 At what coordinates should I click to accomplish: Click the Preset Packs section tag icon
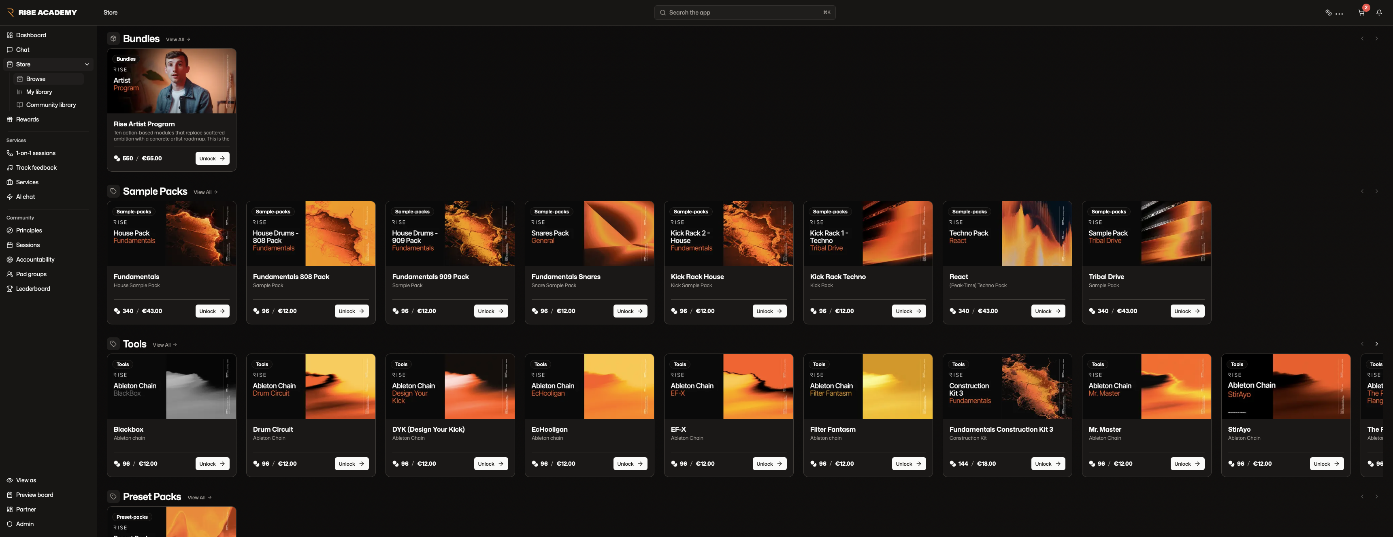pos(113,497)
